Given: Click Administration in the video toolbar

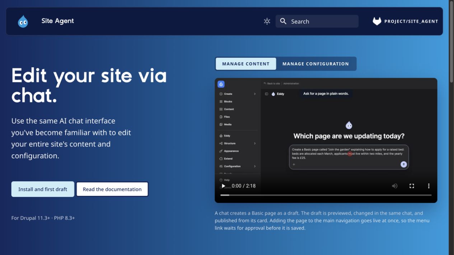Looking at the screenshot, I should [x=291, y=83].
